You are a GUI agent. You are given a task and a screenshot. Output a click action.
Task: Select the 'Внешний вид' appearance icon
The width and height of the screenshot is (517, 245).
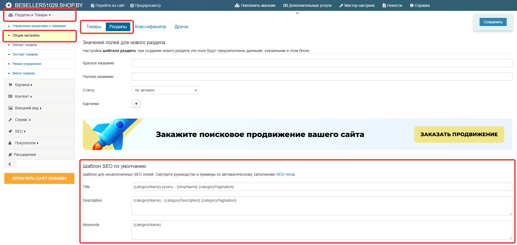10,108
